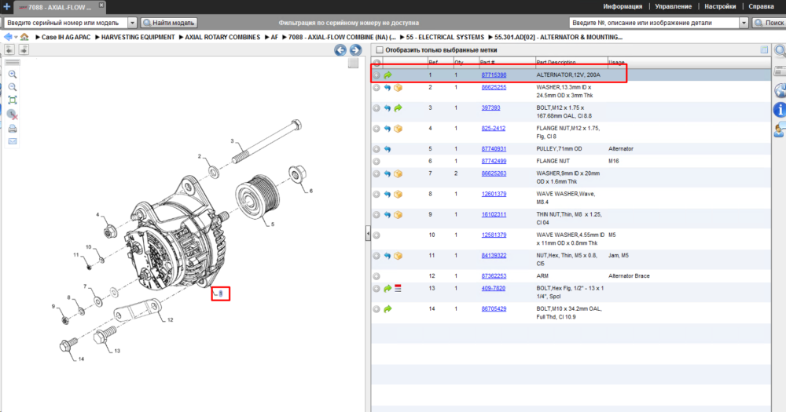Switch to the 7088 - AXIAL-FLOW tab
The width and height of the screenshot is (786, 412).
60,7
